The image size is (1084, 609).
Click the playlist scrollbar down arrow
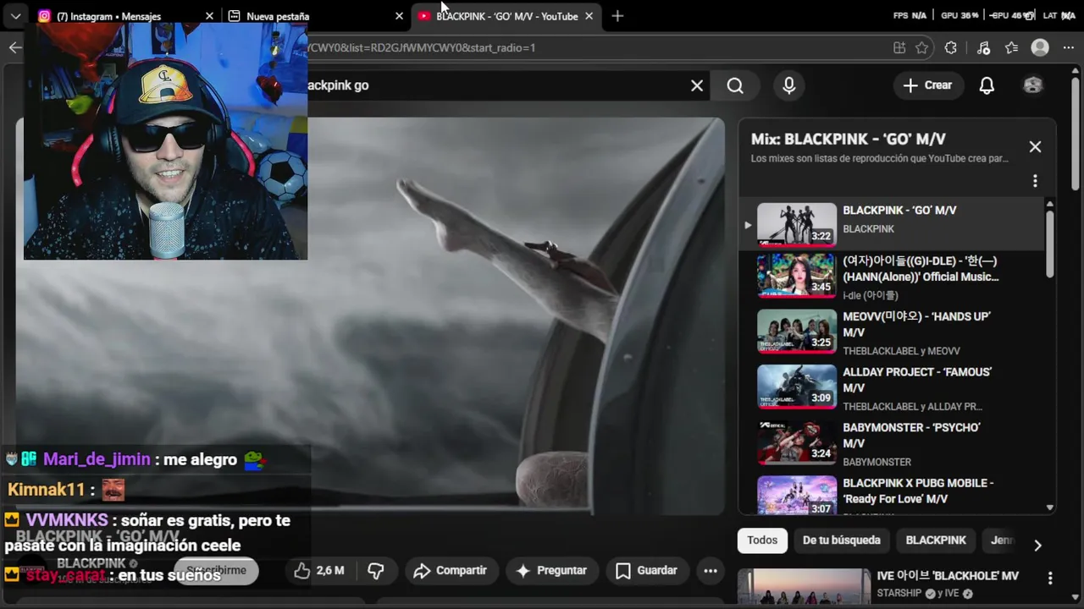pos(1050,508)
